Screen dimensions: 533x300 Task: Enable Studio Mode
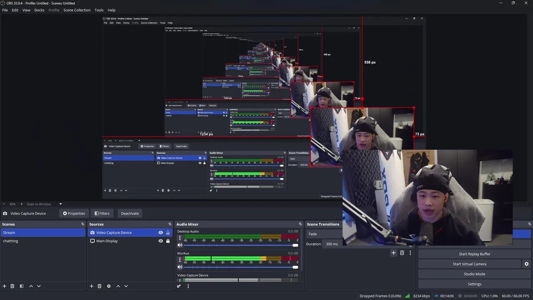(x=474, y=274)
